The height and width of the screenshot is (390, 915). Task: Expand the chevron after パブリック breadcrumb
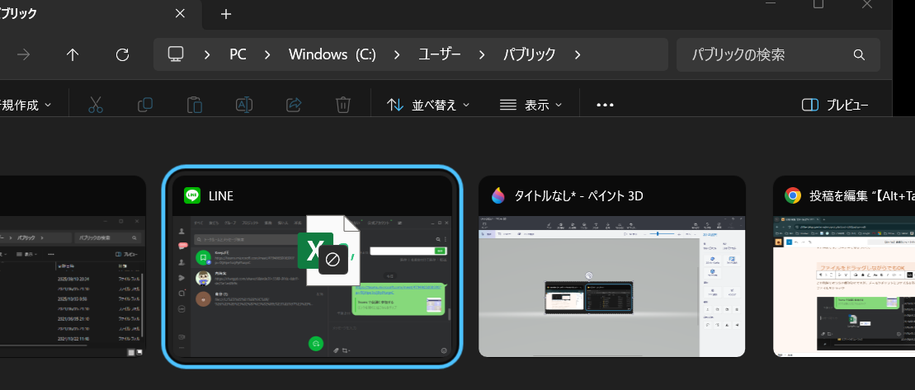tap(578, 54)
